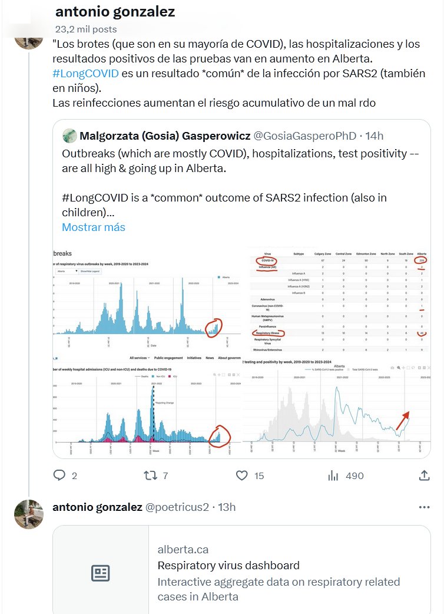This screenshot has width=444, height=614.
Task: Open the testing and positivity chart image
Action: click(x=336, y=406)
